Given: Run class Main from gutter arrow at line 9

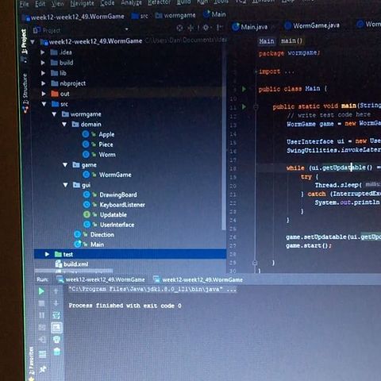Looking at the screenshot, I should [x=244, y=89].
